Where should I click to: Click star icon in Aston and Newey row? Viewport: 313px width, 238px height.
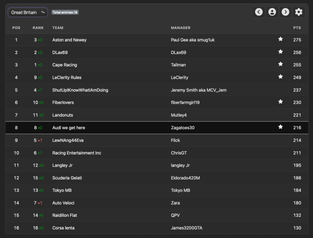pos(281,39)
